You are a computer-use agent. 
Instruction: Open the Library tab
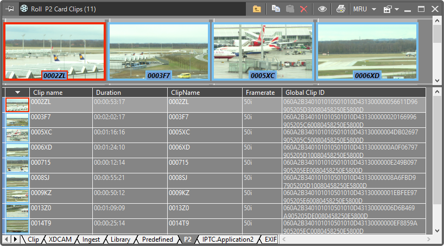click(120, 239)
